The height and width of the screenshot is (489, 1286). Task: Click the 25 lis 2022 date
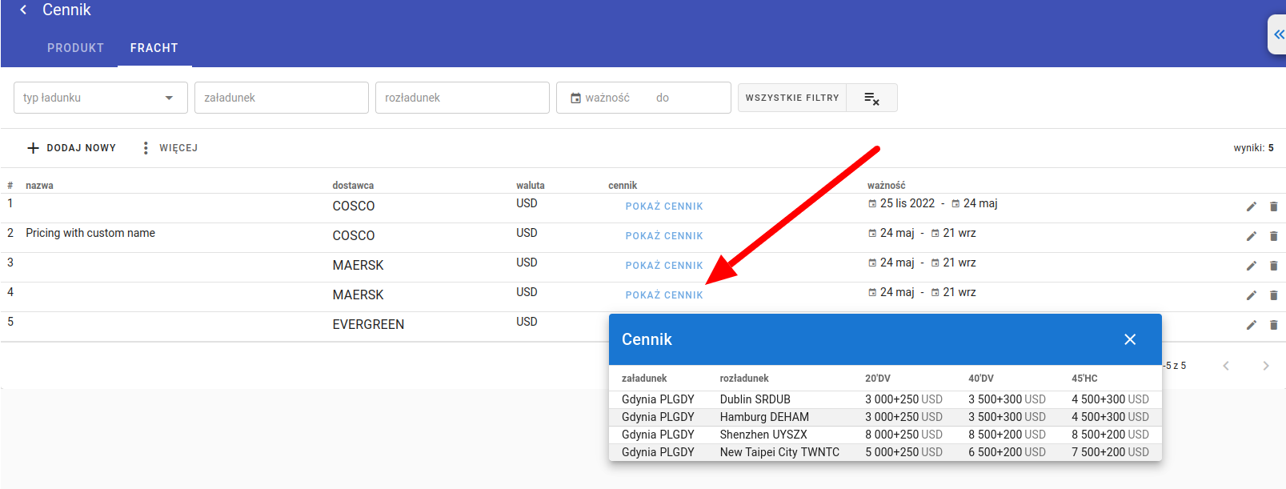[907, 203]
